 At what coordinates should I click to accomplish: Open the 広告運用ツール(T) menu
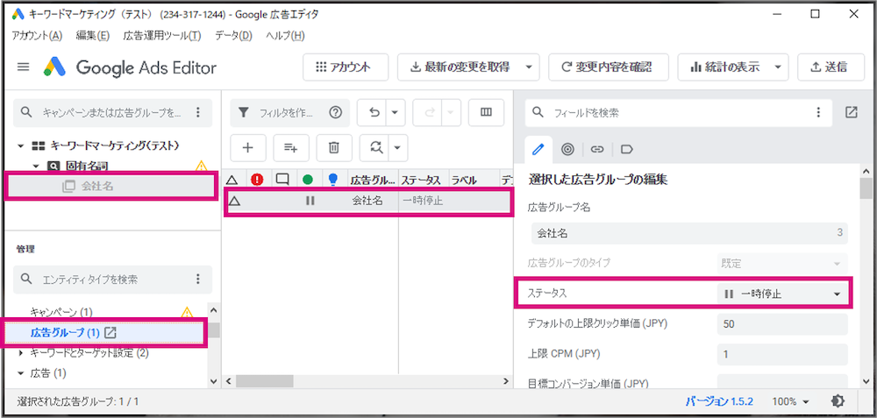click(x=162, y=36)
